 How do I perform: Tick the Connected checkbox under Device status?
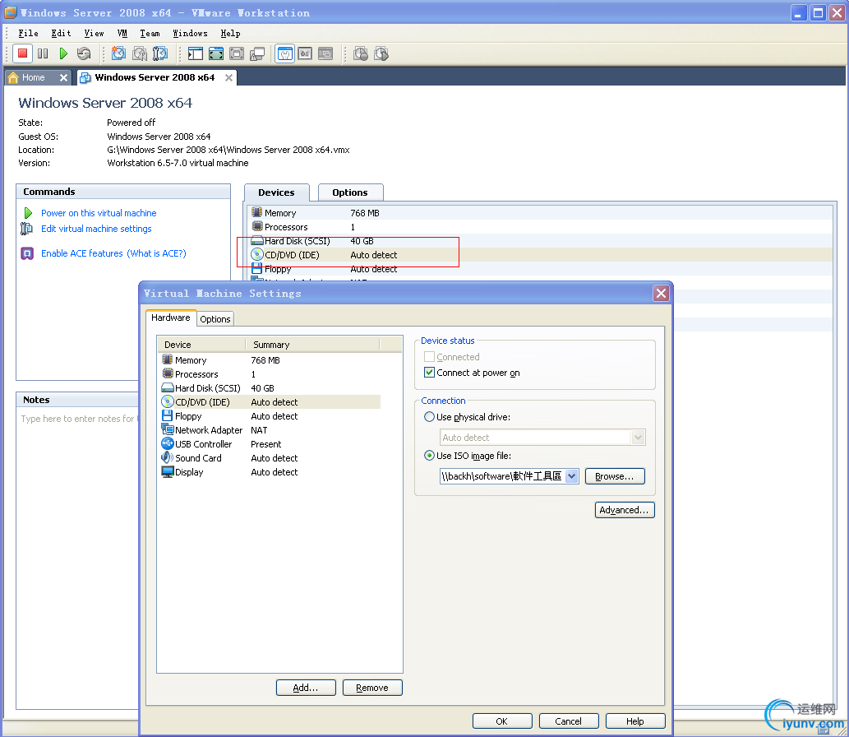[429, 357]
